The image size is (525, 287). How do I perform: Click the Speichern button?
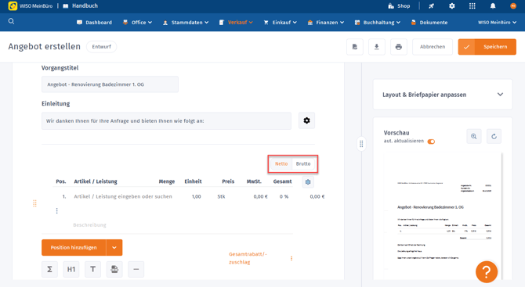coord(487,47)
